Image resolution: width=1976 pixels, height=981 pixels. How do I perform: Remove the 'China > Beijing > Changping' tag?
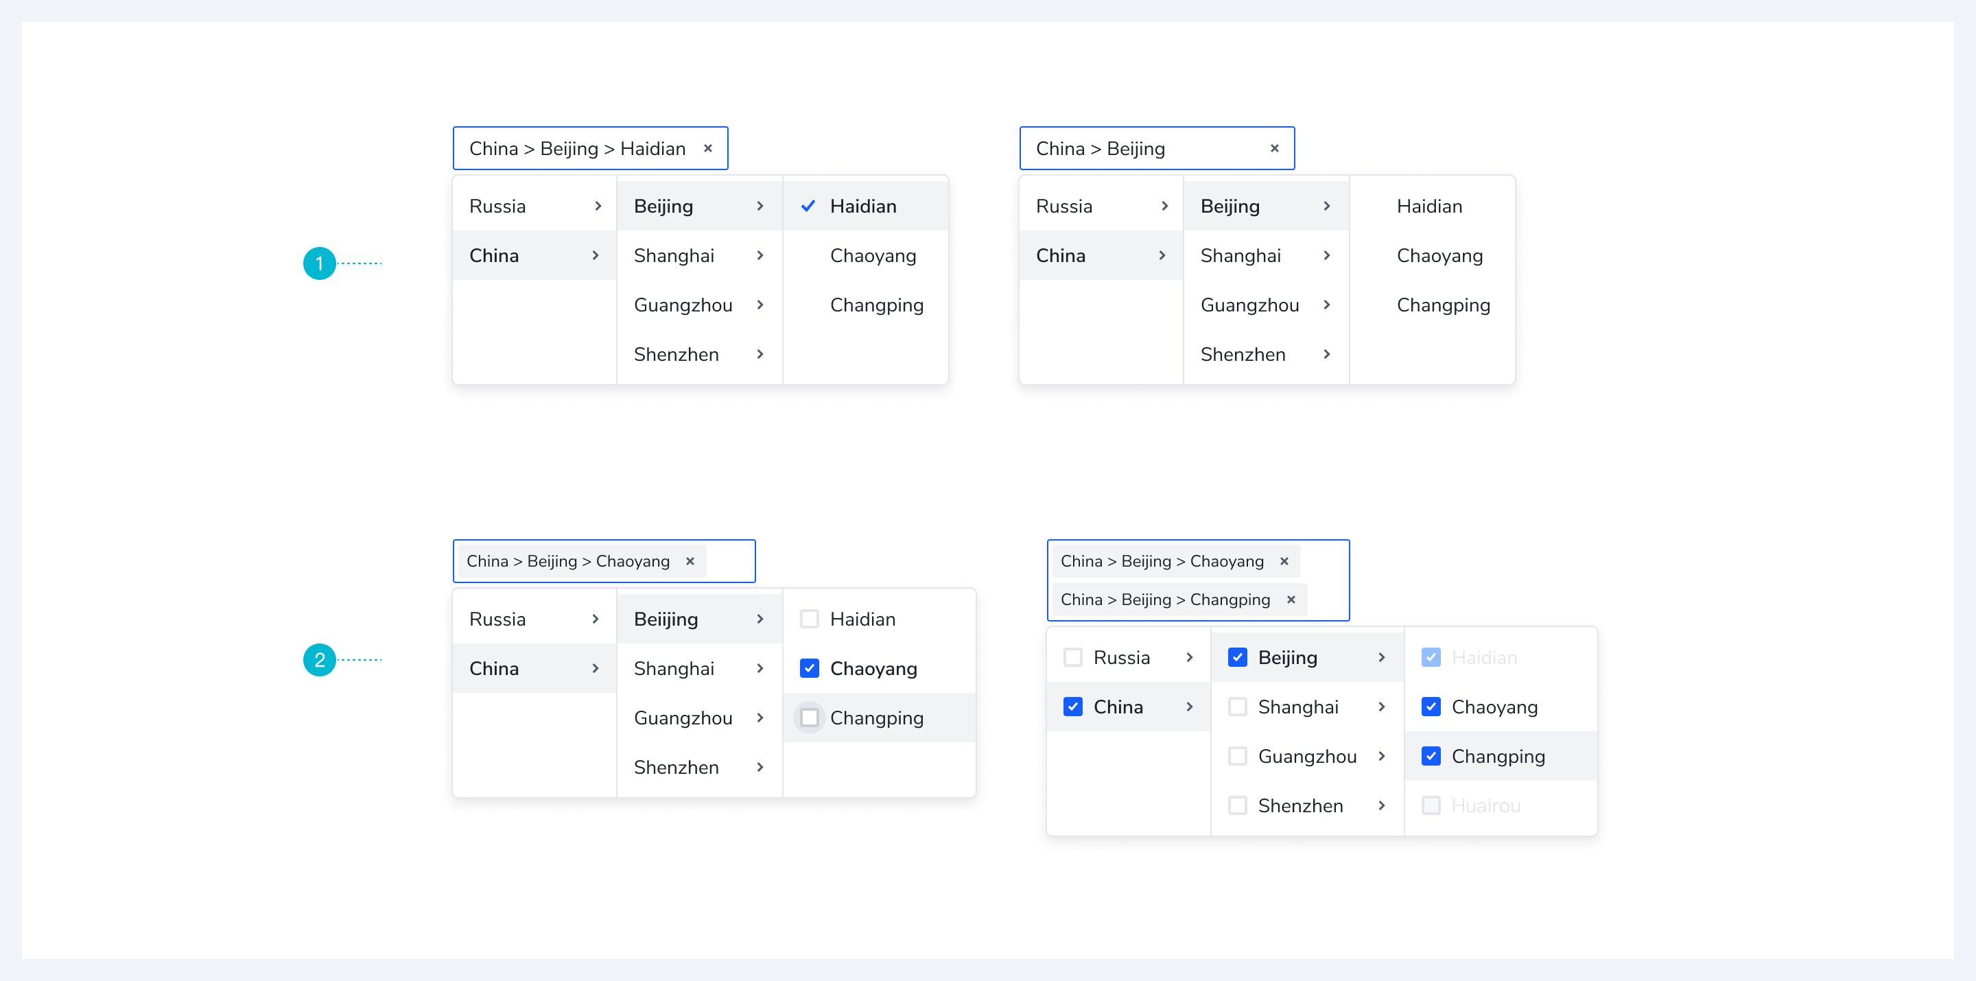[x=1291, y=599]
